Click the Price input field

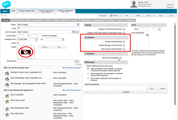(x=145, y=29)
